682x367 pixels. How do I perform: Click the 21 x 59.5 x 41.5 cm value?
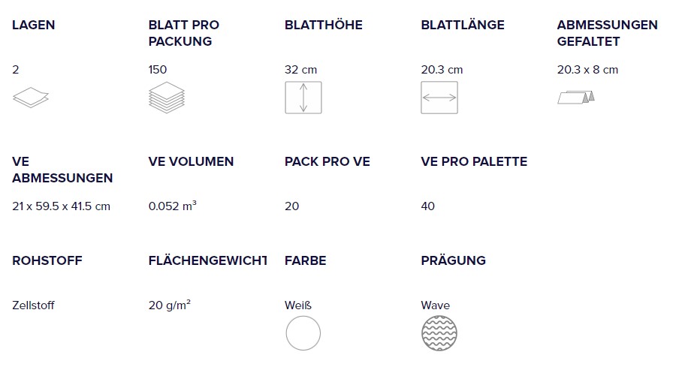61,206
